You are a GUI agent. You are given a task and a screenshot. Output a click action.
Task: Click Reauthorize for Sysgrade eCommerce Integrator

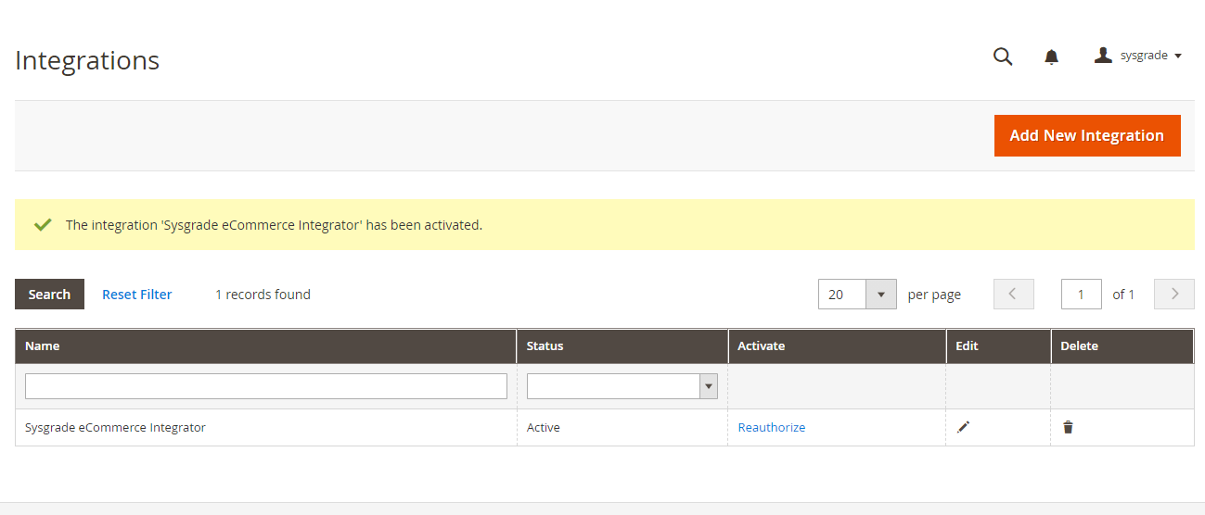[772, 428]
